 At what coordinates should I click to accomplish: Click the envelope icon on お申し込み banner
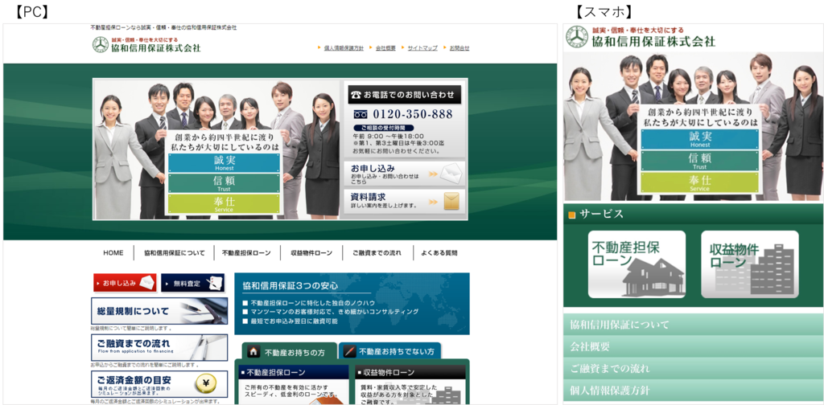click(x=451, y=173)
